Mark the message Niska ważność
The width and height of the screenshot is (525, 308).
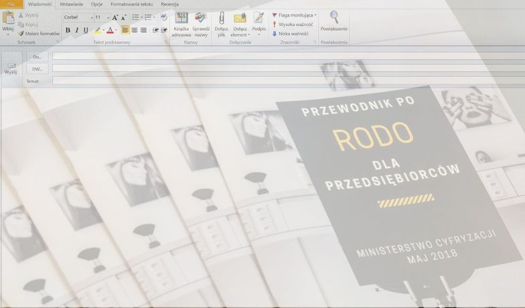tap(291, 33)
